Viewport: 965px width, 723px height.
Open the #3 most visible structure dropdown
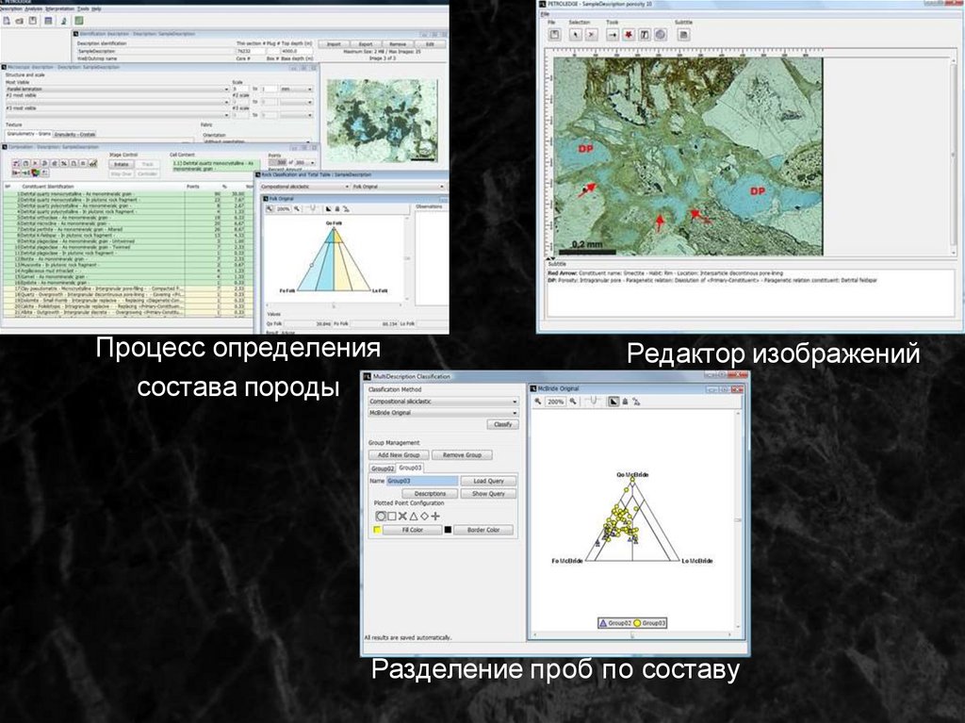point(117,115)
